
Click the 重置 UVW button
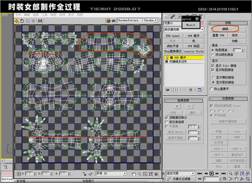coord(218,36)
